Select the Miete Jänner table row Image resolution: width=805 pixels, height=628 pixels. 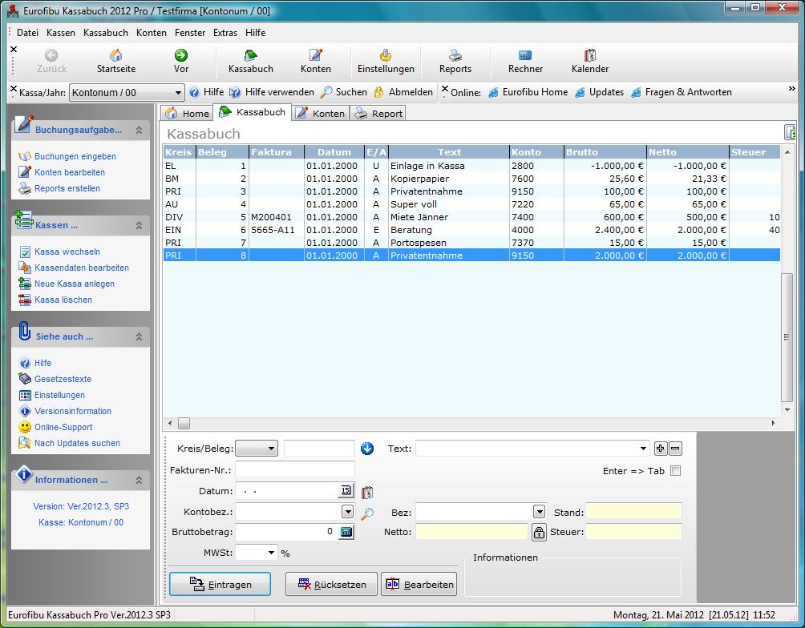tap(471, 217)
